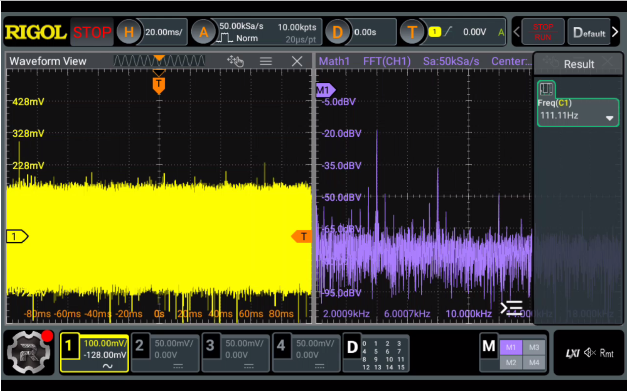627x392 pixels.
Task: Show next quick-action buttons with right chevron
Action: [615, 32]
